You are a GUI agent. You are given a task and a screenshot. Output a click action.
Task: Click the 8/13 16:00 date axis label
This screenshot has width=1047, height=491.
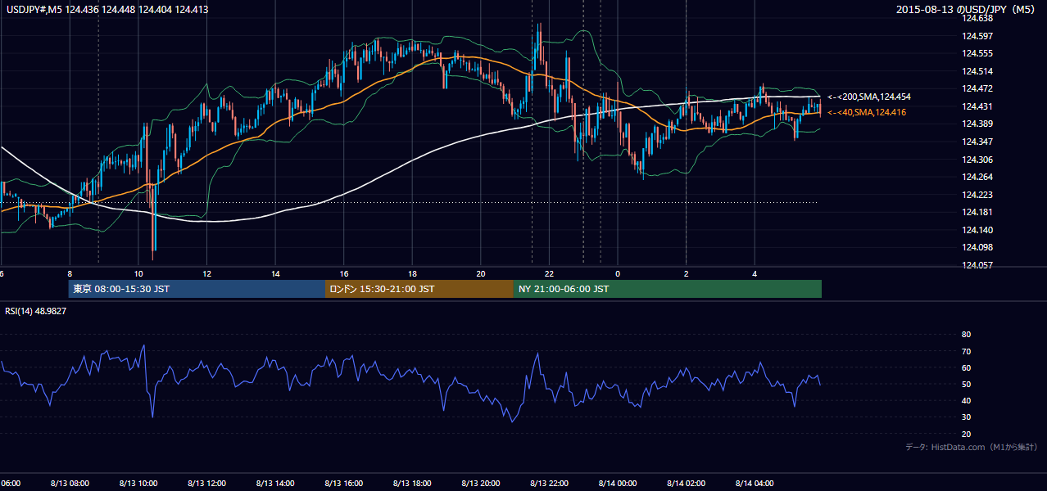coord(343,484)
